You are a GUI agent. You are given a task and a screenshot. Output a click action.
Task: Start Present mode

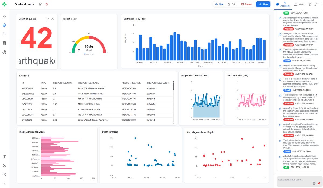point(247,4)
